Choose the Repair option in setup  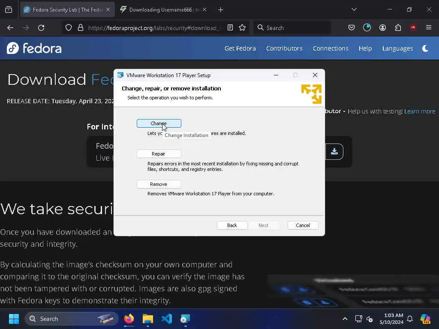pos(159,154)
